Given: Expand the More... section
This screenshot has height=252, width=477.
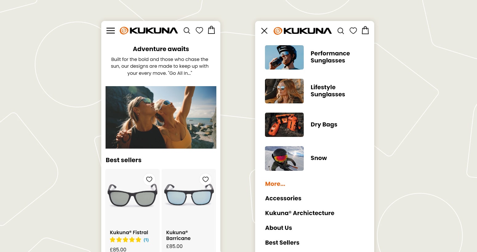Looking at the screenshot, I should (x=275, y=184).
